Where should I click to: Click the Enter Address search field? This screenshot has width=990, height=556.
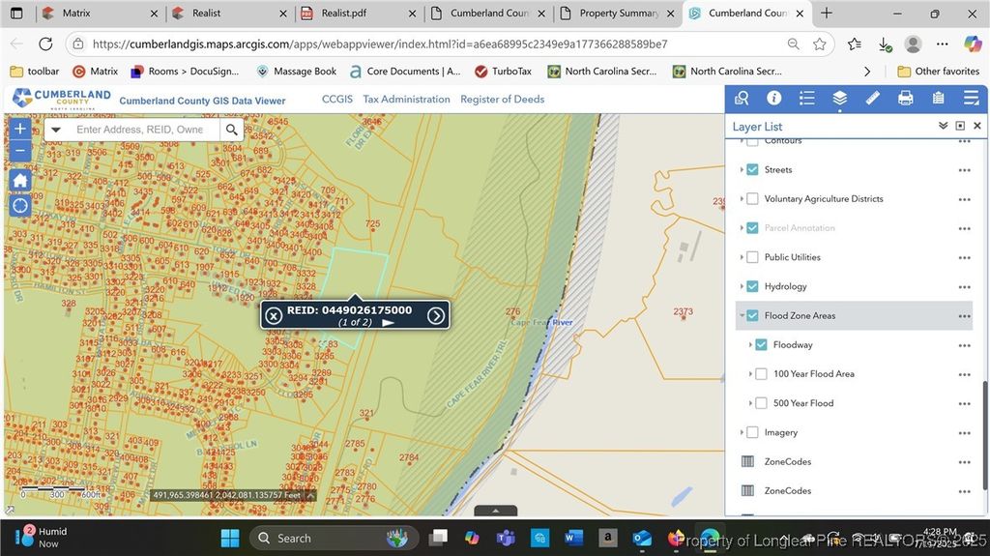pos(140,130)
